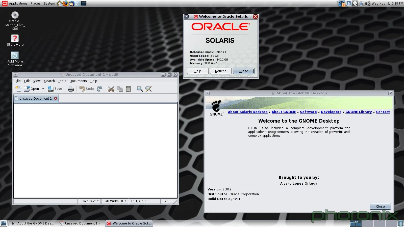This screenshot has height=227, width=404.
Task: Follow the About Solaris Desktop link
Action: pos(248,112)
